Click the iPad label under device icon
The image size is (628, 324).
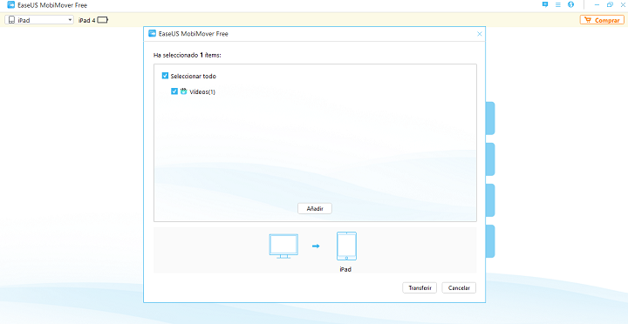(x=345, y=269)
